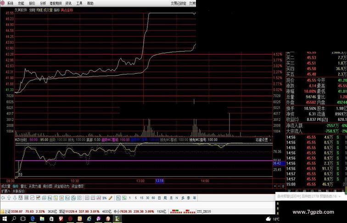The height and width of the screenshot is (223, 347).
Task: Click the first F10 toolbar icon
Action: click(x=50, y=198)
